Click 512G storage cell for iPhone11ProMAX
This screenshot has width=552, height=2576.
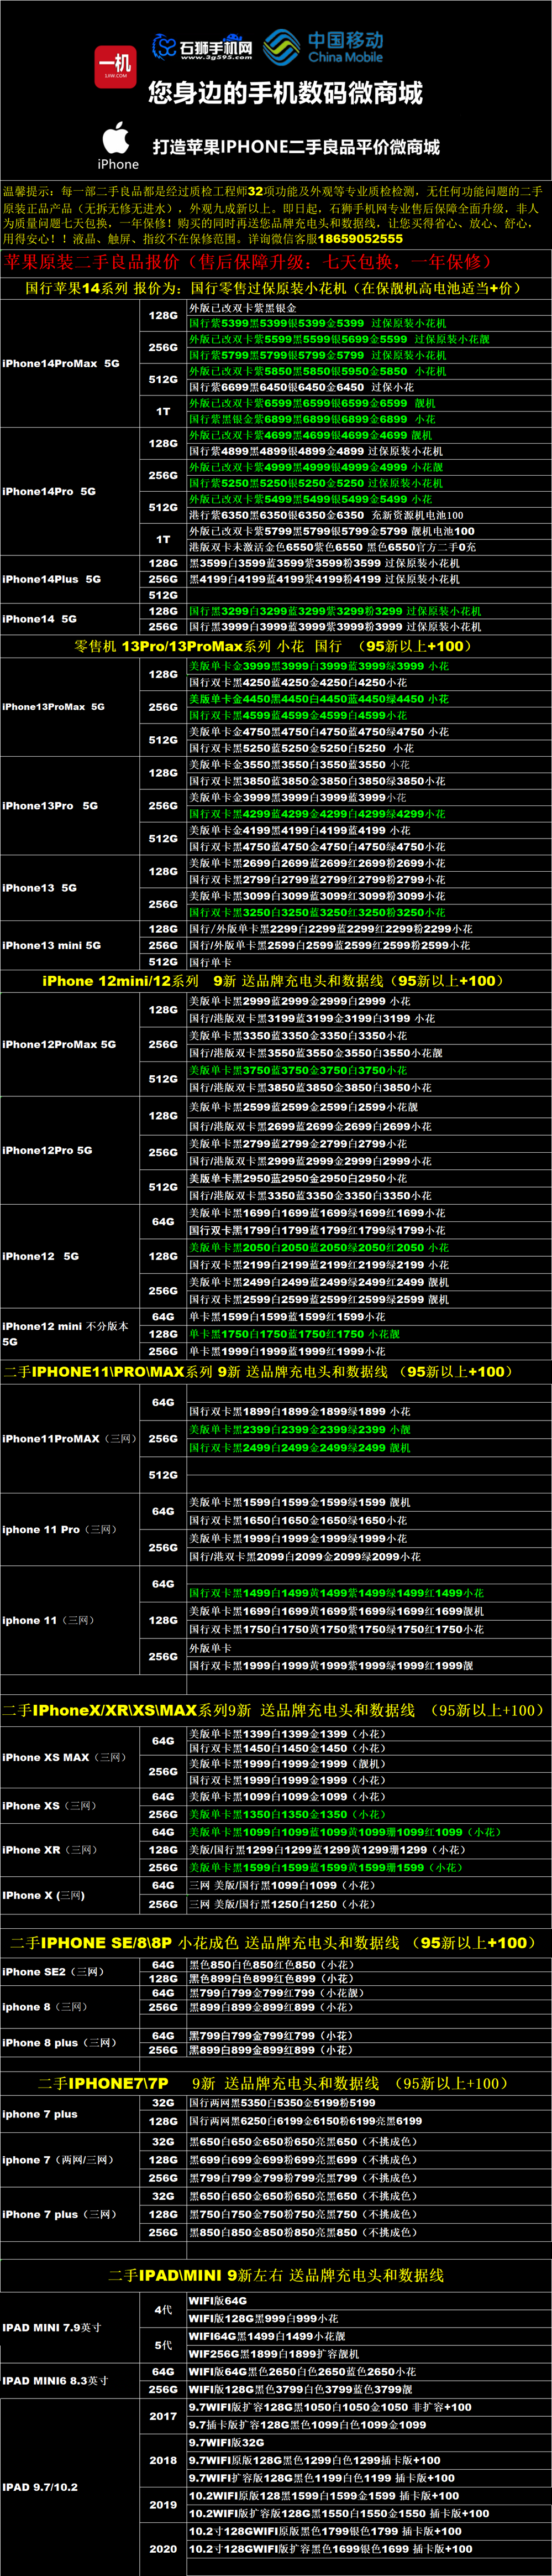[x=162, y=1475]
